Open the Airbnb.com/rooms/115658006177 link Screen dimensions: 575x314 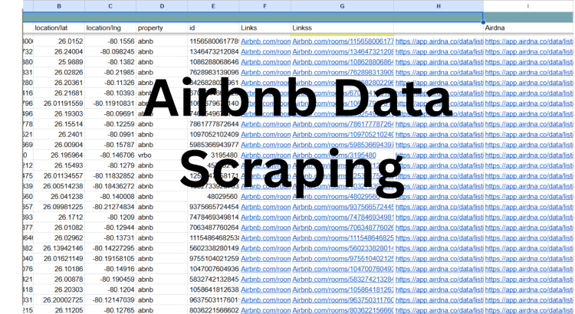343,41
